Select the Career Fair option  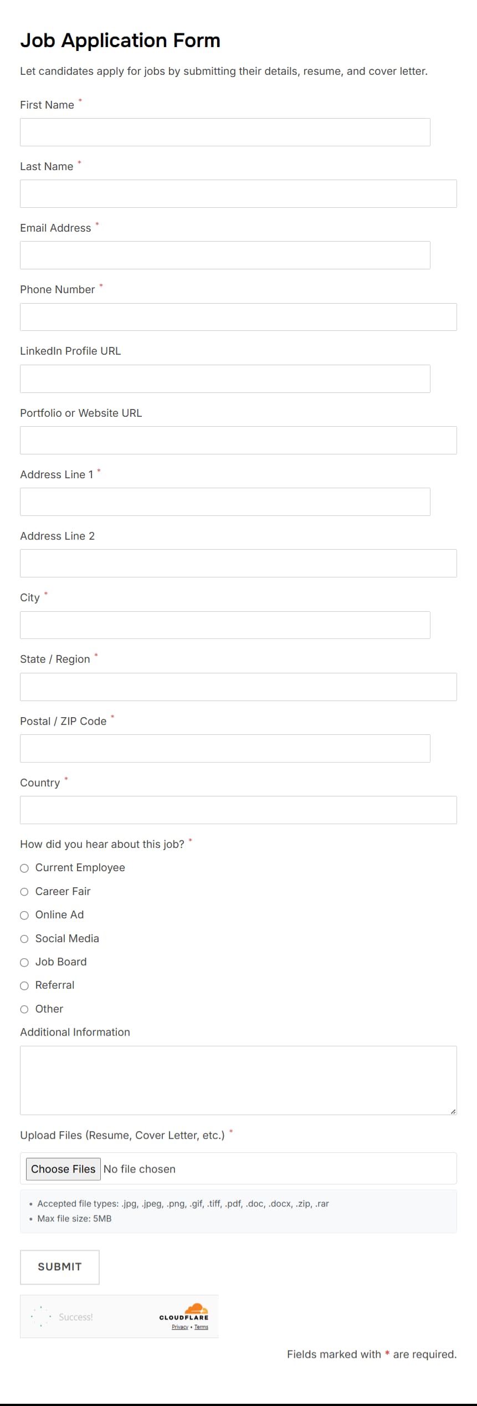point(24,892)
